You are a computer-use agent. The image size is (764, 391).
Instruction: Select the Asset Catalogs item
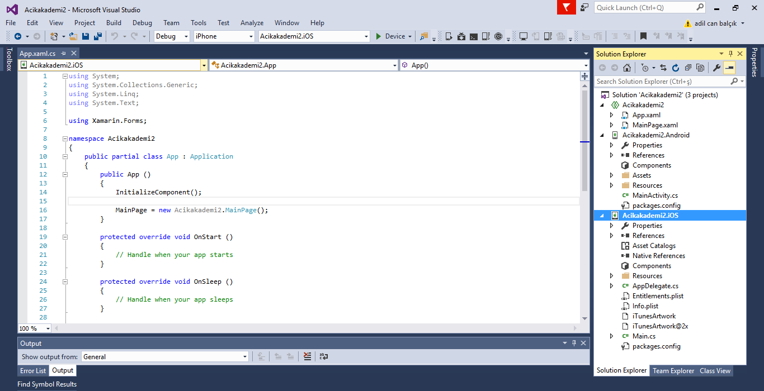(654, 246)
